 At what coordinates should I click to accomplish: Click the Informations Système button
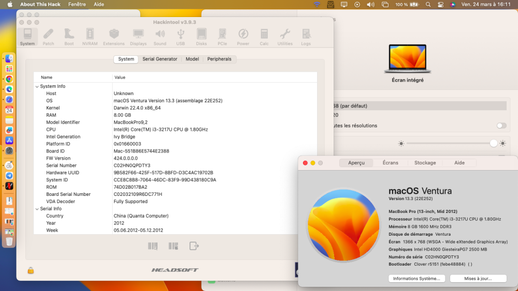[x=416, y=279]
